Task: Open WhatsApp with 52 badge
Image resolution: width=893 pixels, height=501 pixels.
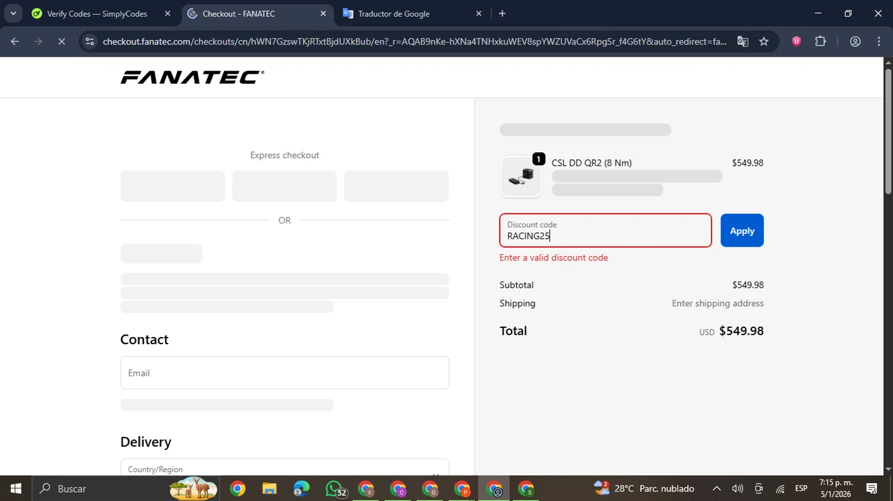Action: [x=335, y=489]
